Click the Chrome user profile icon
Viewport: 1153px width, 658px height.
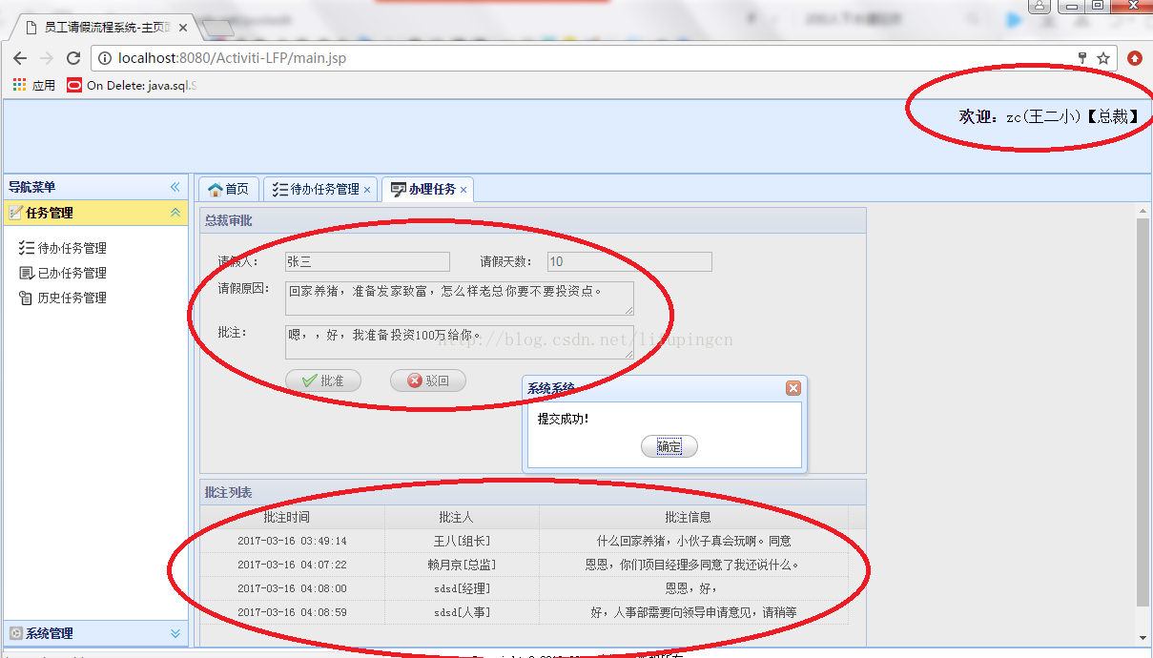point(1040,6)
